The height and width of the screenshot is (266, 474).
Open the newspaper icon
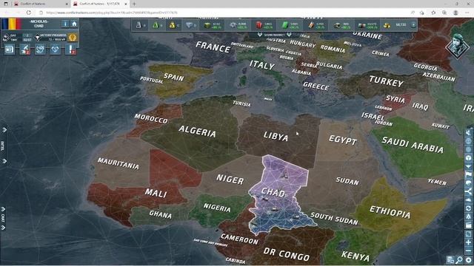pyautogui.click(x=10, y=50)
